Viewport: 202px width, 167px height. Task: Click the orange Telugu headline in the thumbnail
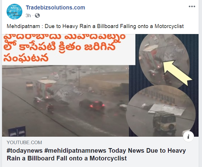point(64,48)
